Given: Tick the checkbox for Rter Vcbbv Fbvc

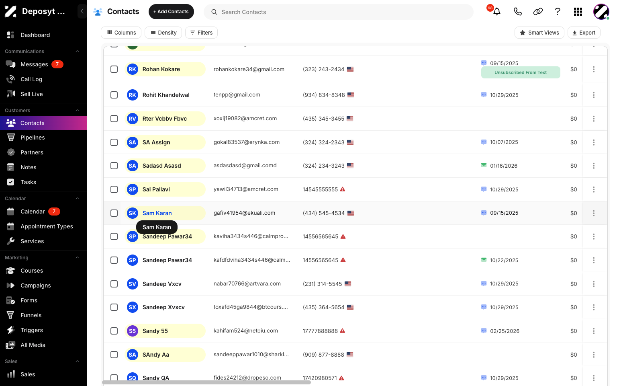Looking at the screenshot, I should [114, 119].
